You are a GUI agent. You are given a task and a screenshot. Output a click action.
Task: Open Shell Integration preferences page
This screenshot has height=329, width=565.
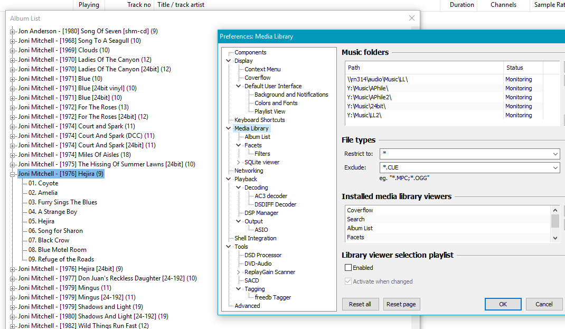[x=256, y=238]
